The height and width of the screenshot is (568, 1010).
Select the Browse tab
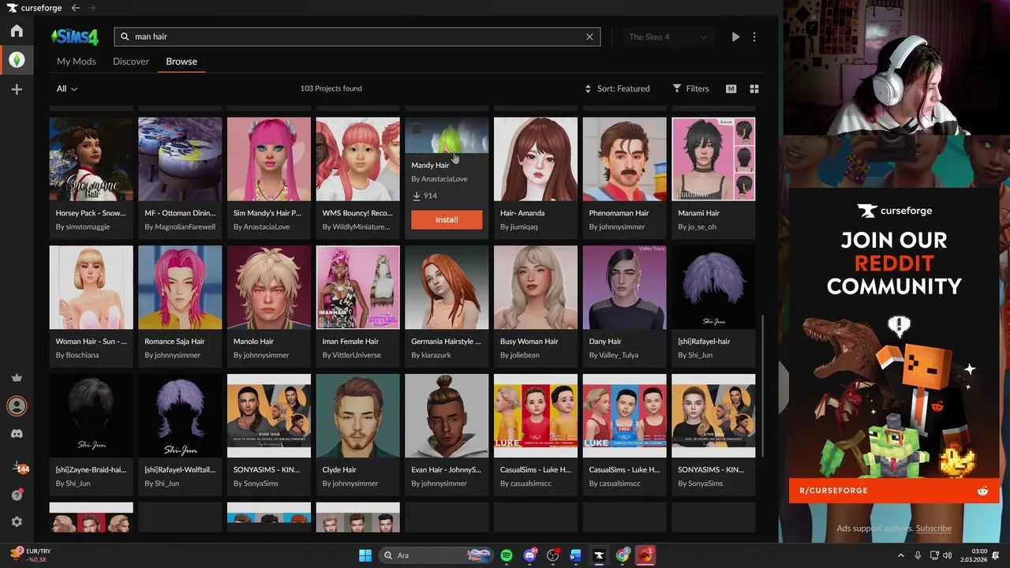(181, 62)
